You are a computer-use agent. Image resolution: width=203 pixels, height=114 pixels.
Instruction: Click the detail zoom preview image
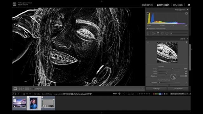click(167, 52)
